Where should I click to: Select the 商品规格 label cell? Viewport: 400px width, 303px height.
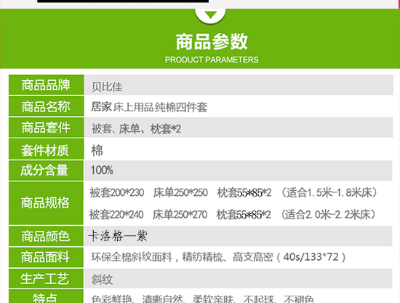coord(46,203)
